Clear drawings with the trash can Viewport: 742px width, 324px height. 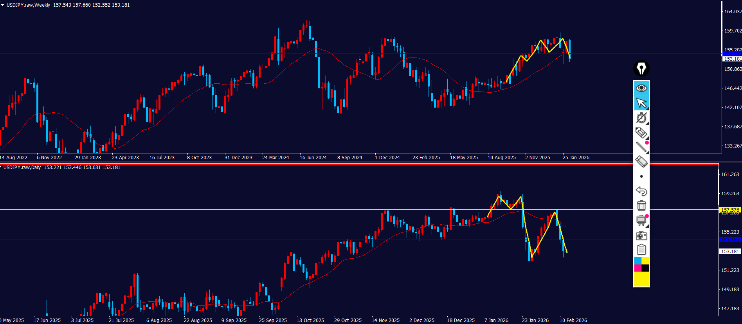pyautogui.click(x=641, y=205)
